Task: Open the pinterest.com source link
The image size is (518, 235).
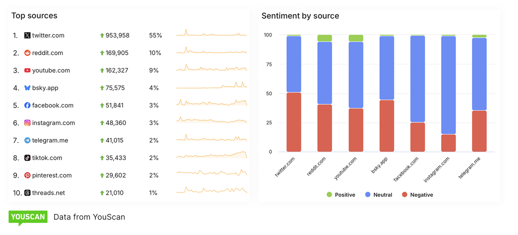Action: click(52, 175)
